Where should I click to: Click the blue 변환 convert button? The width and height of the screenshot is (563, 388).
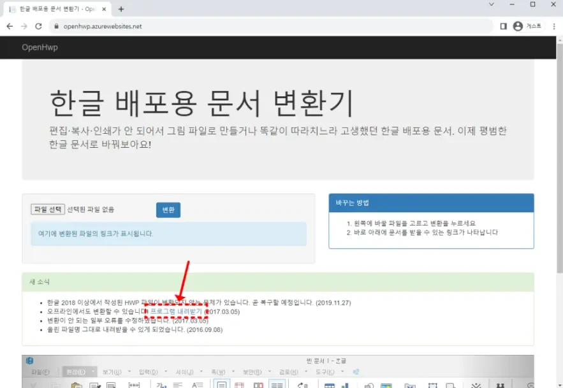[x=168, y=210]
